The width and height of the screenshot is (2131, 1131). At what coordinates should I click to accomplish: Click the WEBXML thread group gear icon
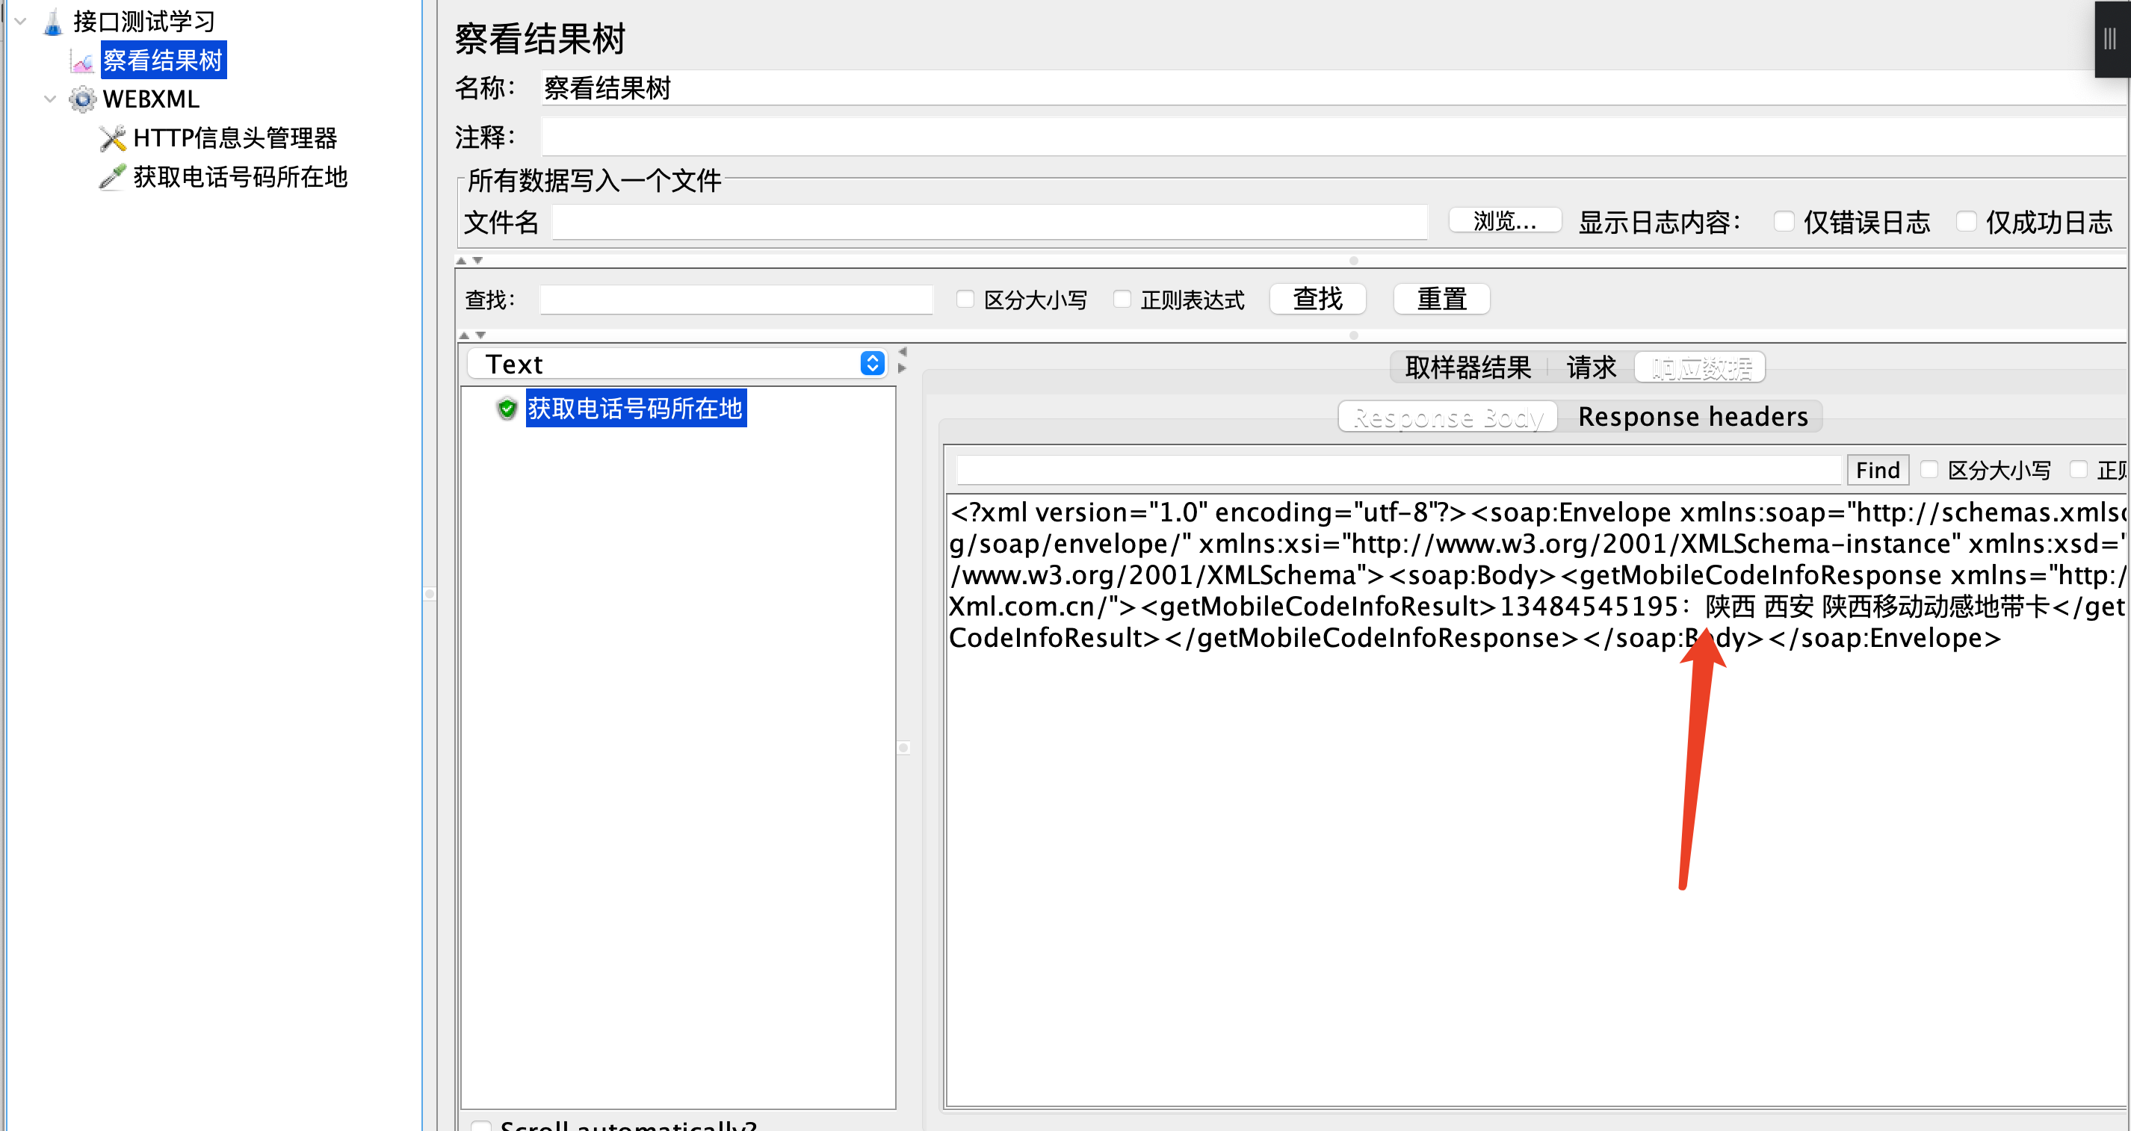[x=82, y=99]
